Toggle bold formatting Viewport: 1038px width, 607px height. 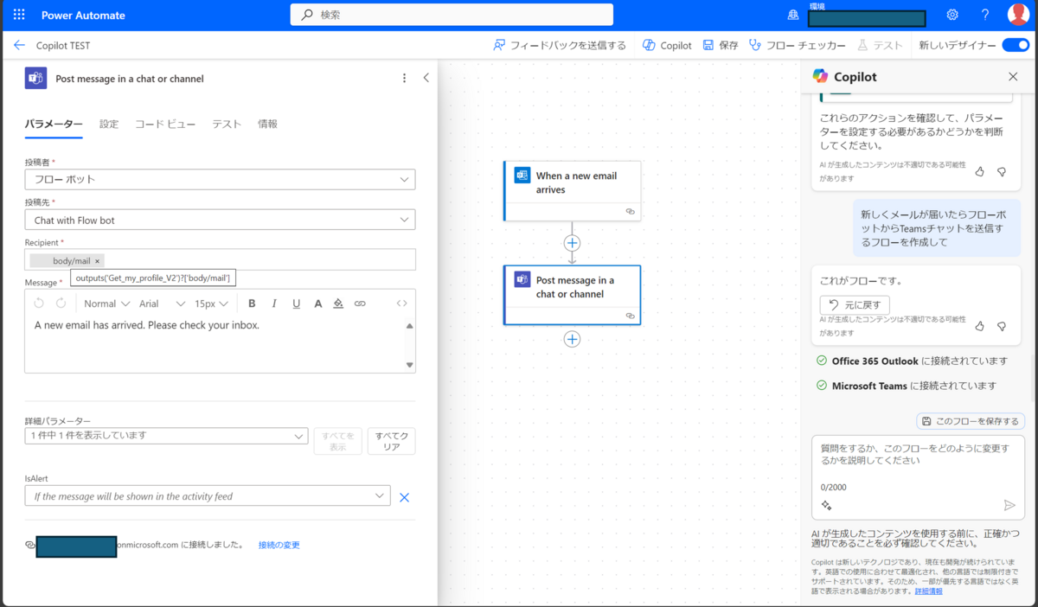[x=252, y=303]
